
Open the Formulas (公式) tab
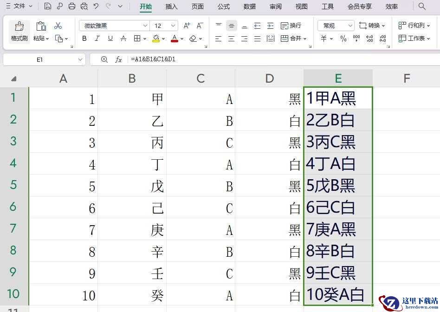224,6
